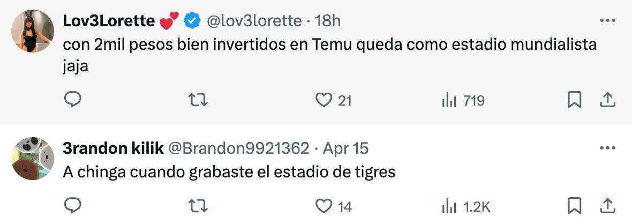This screenshot has height=224, width=632.
Task: Open Lov3Lorette's profile picture
Action: coord(33,31)
